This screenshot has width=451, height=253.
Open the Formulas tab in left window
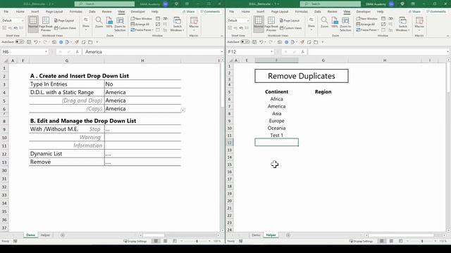click(76, 11)
